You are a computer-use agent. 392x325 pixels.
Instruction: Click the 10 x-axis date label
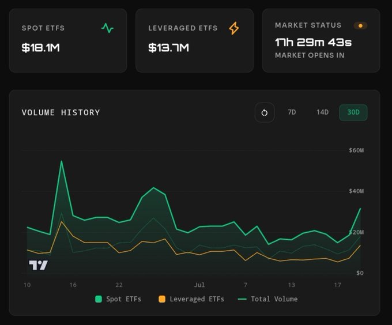[27, 285]
